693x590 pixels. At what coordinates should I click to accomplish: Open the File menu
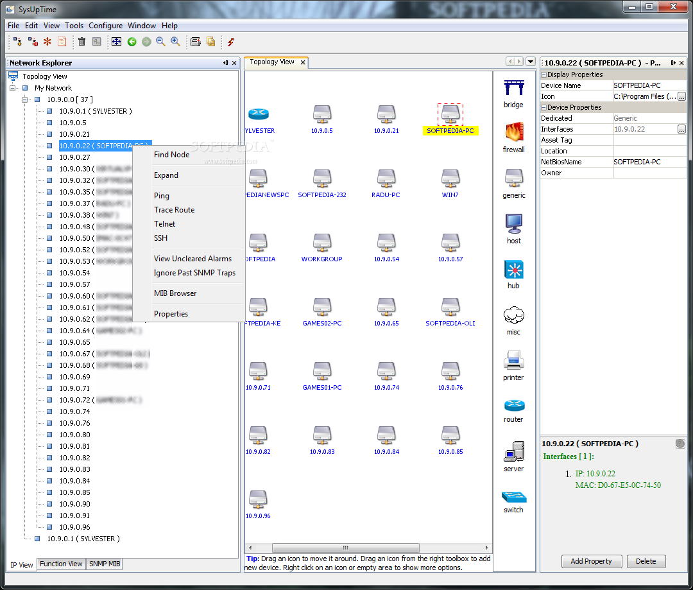[x=13, y=26]
